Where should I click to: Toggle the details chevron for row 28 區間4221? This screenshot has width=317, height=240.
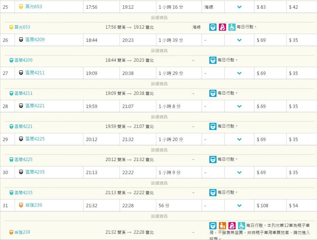pos(239,106)
